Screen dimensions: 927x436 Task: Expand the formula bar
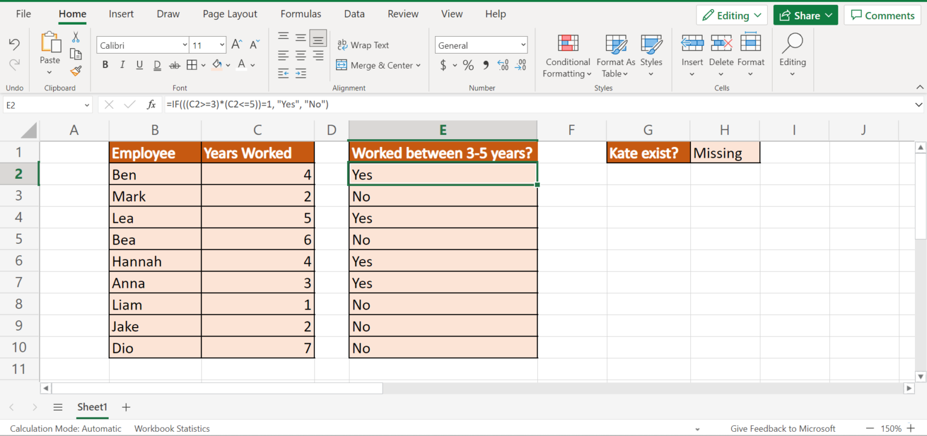coord(918,104)
